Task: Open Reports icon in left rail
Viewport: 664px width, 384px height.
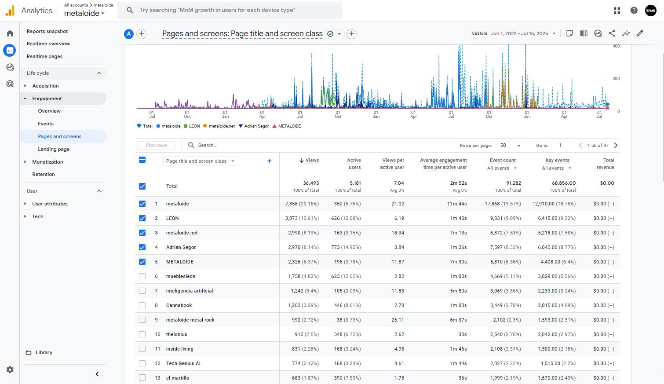Action: [x=10, y=50]
